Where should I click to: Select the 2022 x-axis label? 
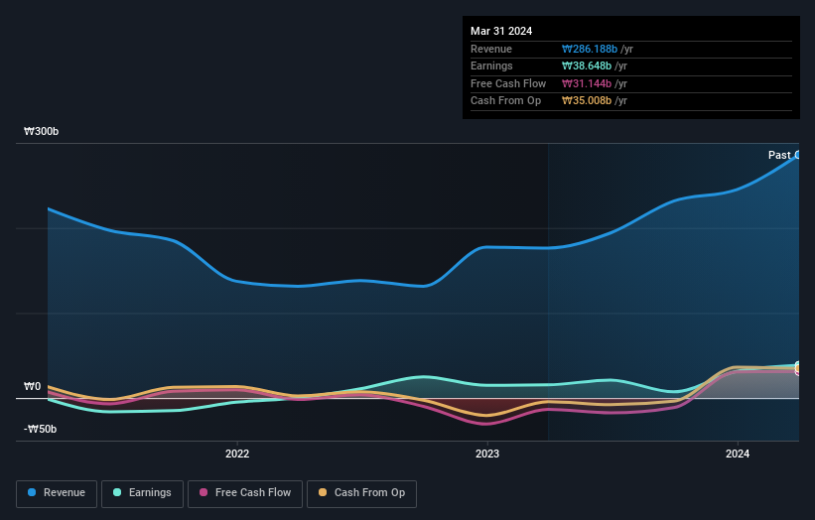coord(237,454)
